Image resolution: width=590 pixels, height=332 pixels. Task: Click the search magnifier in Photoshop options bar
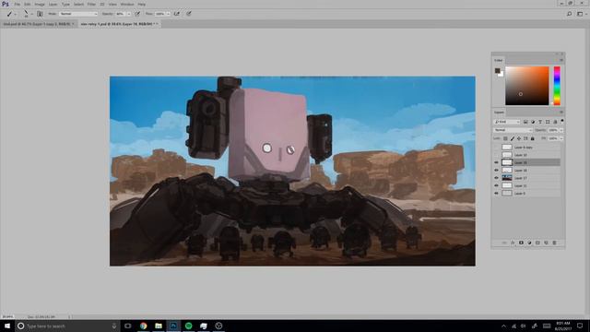[x=570, y=14]
